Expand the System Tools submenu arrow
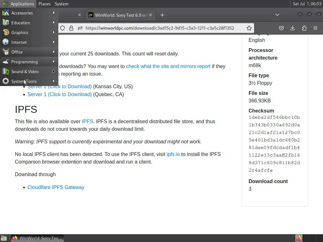This screenshot has width=323, height=242. [x=54, y=81]
